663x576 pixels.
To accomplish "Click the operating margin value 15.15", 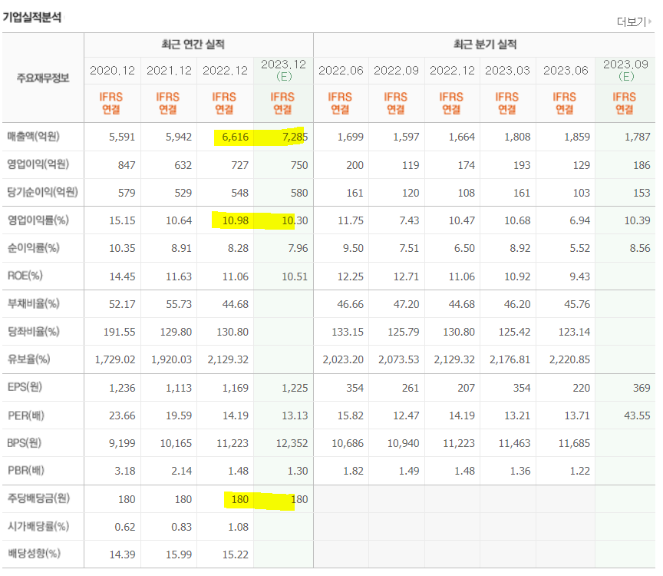I will point(122,221).
